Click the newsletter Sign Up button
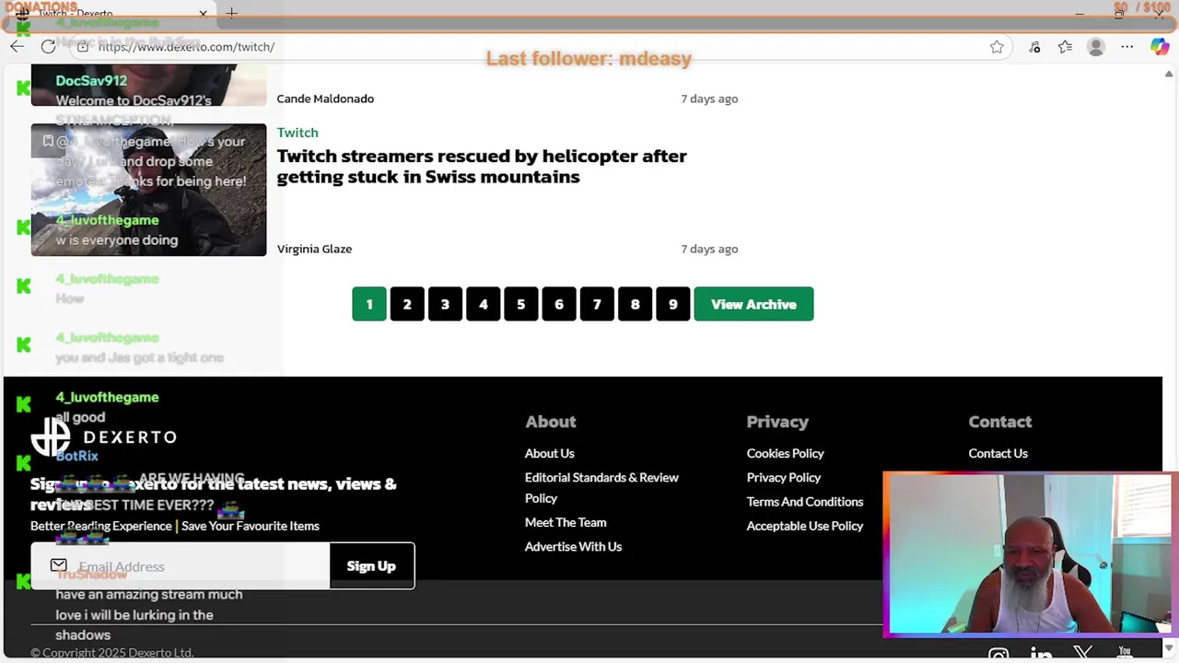 371,566
